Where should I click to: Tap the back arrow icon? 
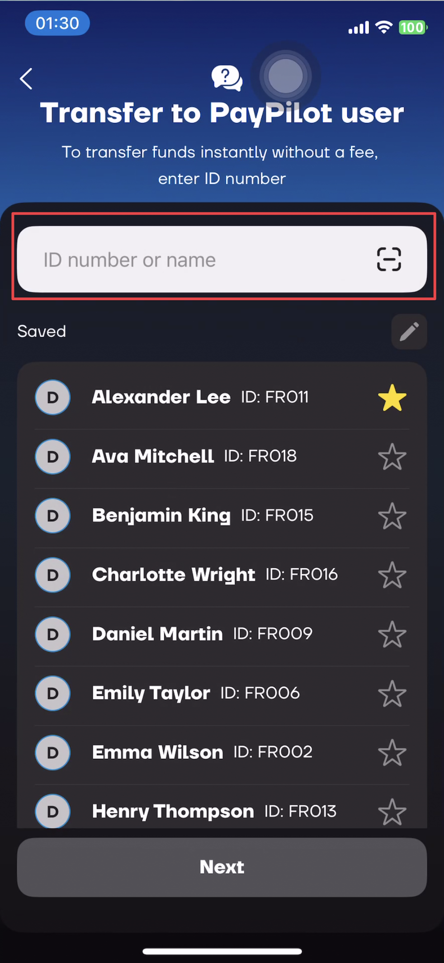(26, 79)
